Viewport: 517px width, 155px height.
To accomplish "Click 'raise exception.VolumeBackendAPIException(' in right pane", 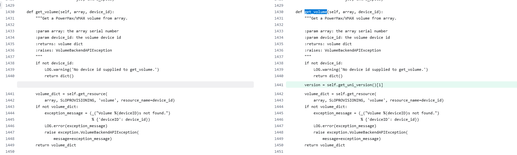I will 361,132.
